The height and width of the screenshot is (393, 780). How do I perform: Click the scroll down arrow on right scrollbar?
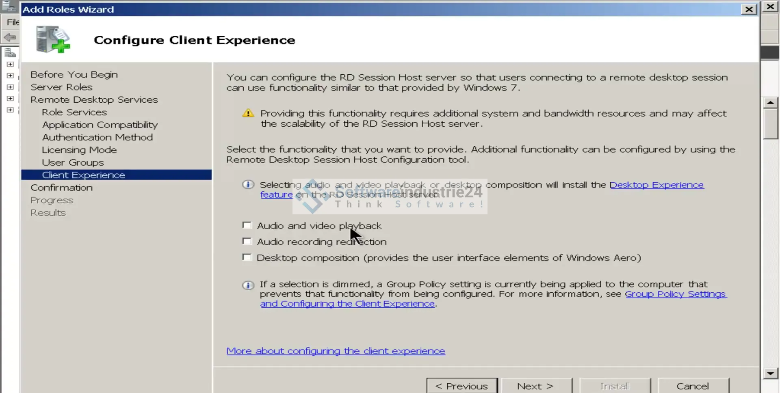(770, 374)
